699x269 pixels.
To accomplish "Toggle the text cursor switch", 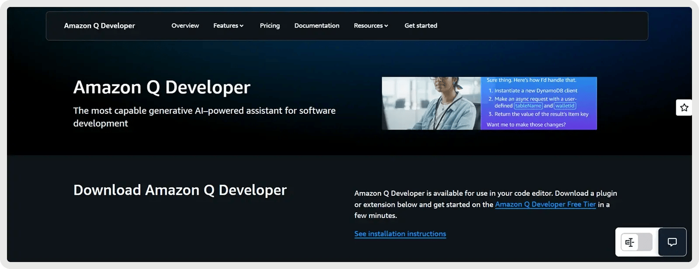I will [x=637, y=242].
